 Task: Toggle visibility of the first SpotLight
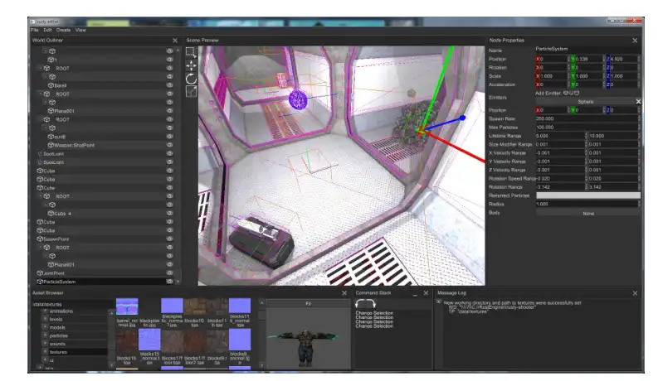[169, 153]
